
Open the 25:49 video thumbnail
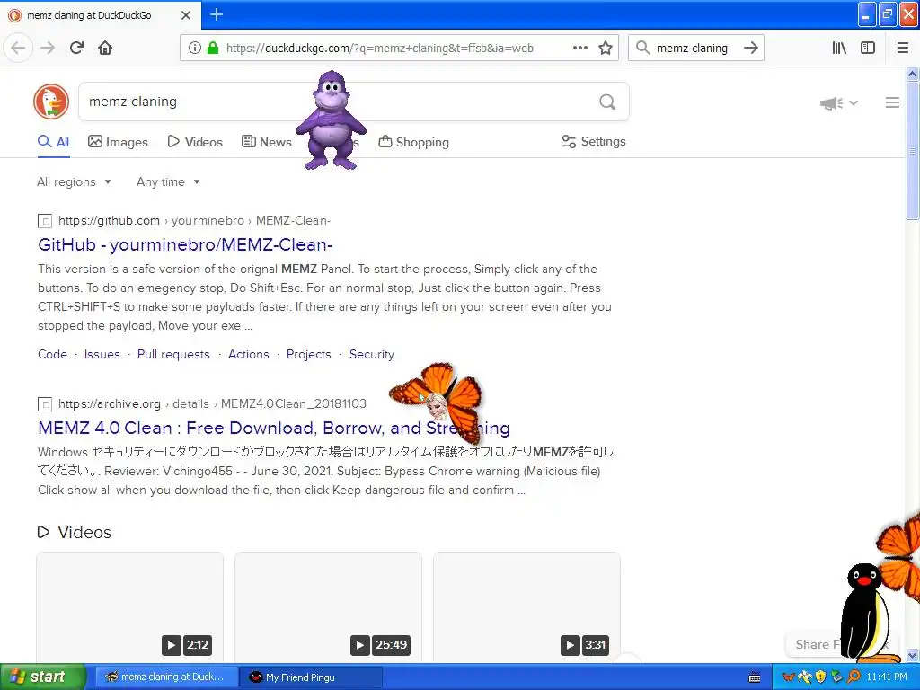328,607
